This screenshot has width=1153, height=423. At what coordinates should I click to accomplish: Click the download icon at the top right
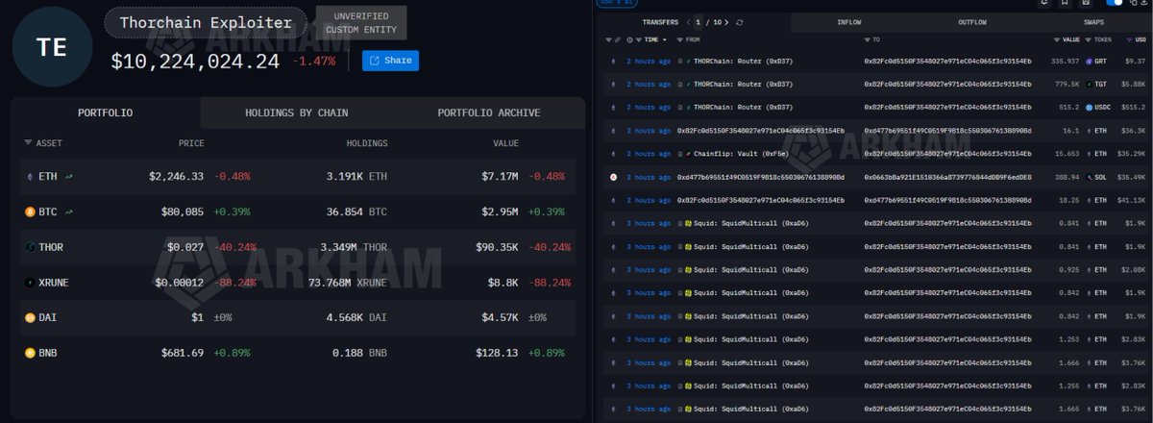click(x=1146, y=3)
